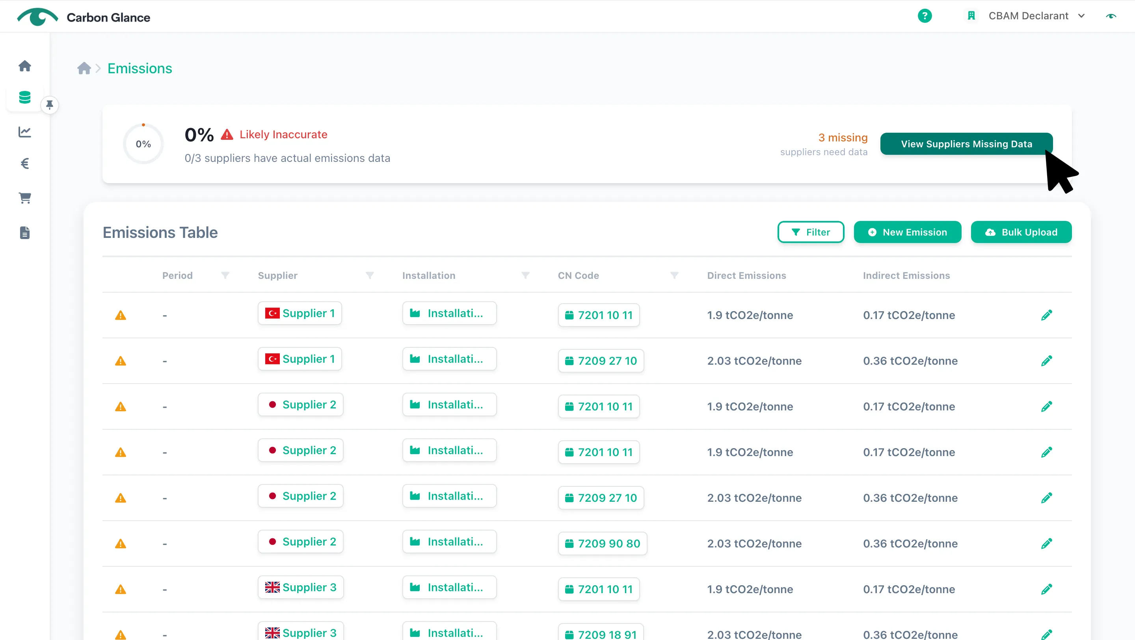
Task: Click the Direct Emissions column header
Action: (746, 275)
